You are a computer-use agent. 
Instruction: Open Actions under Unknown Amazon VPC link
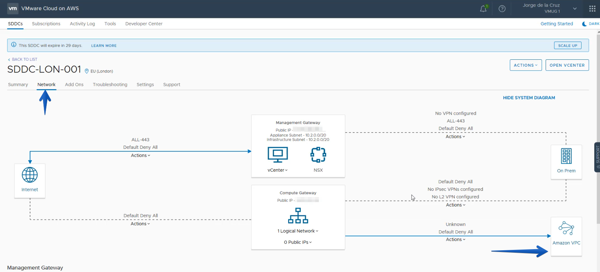[x=456, y=239]
